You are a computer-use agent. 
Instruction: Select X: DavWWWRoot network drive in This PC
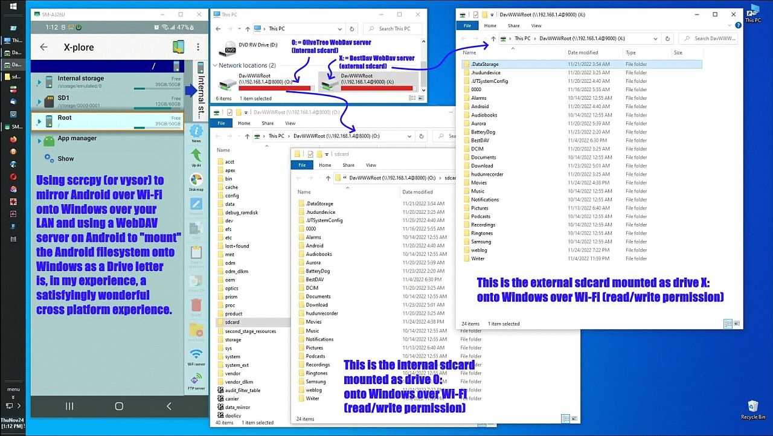pos(368,82)
